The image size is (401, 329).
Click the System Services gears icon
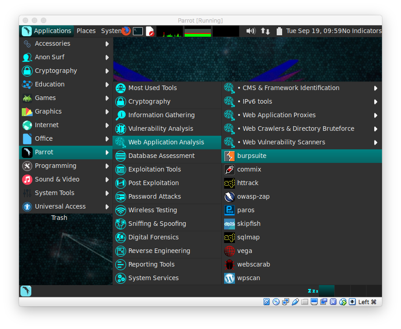pyautogui.click(x=121, y=278)
